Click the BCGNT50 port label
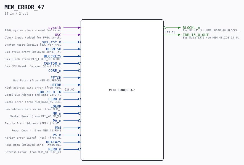 [54, 49]
